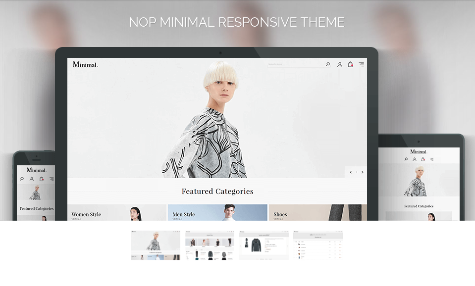
Task: Click the account icon on phone mockup
Action: coord(32,179)
